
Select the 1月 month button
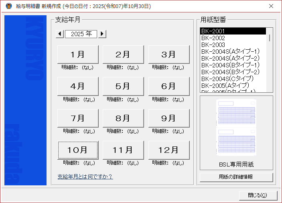77,55
